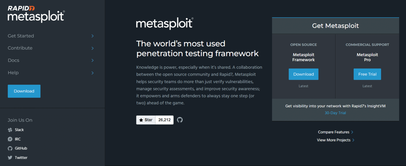Select the Open Source Metasploit Framework option
The width and height of the screenshot is (406, 166).
pyautogui.click(x=303, y=57)
